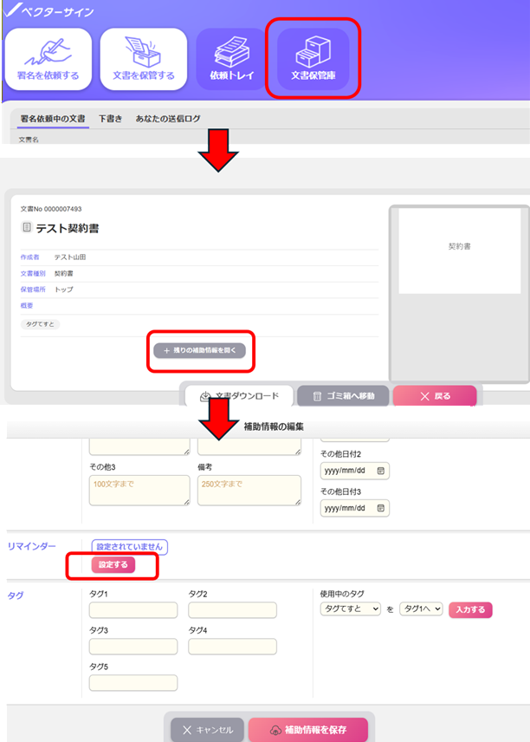Click 補助情報を保存 button
Image resolution: width=530 pixels, height=742 pixels.
(x=308, y=730)
